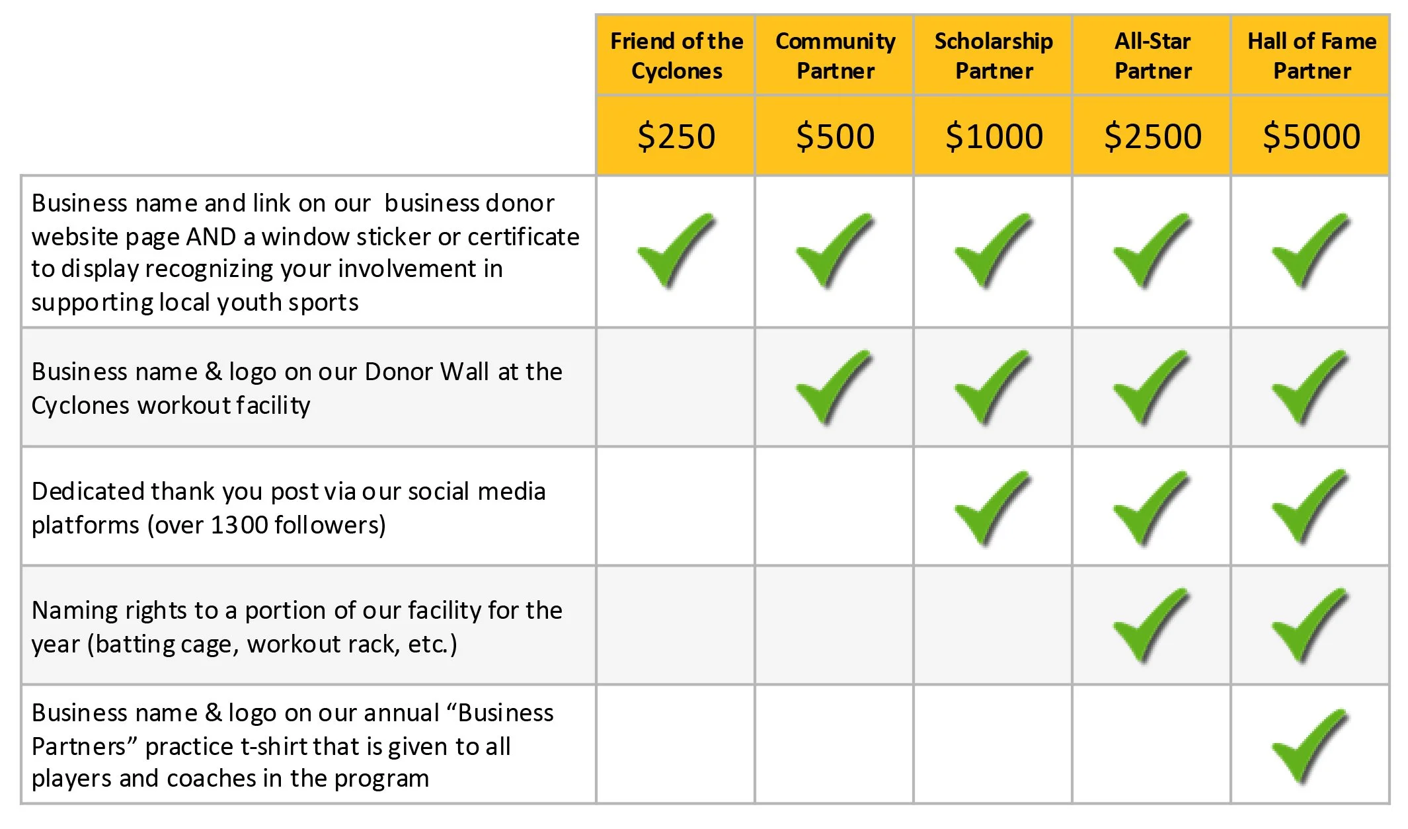Select the Friend of the Cyclones header
This screenshot has width=1408, height=829.
[676, 56]
